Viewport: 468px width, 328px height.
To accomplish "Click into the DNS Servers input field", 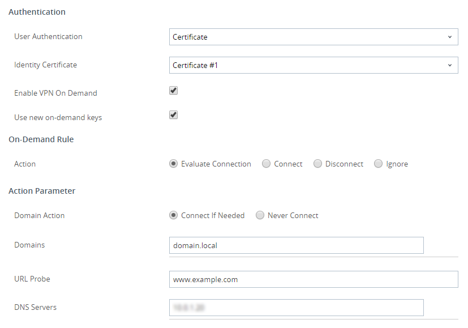I will click(x=296, y=308).
